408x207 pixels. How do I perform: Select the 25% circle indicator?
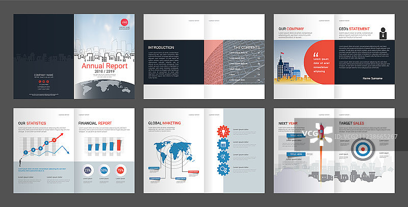pyautogui.click(x=88, y=170)
